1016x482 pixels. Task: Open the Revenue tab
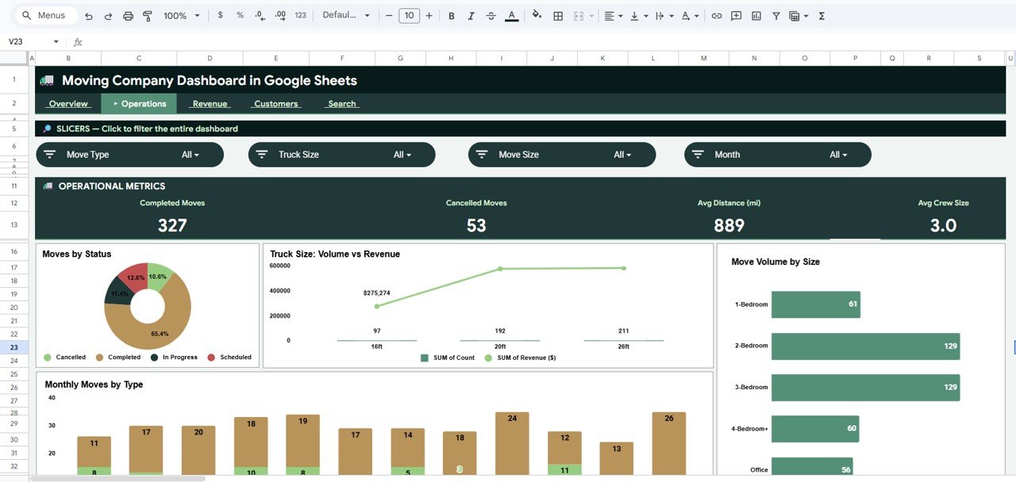pyautogui.click(x=210, y=104)
